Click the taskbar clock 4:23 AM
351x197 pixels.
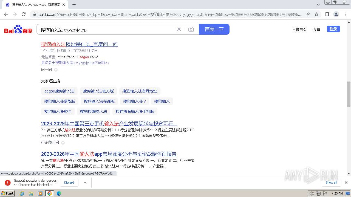(x=337, y=193)
